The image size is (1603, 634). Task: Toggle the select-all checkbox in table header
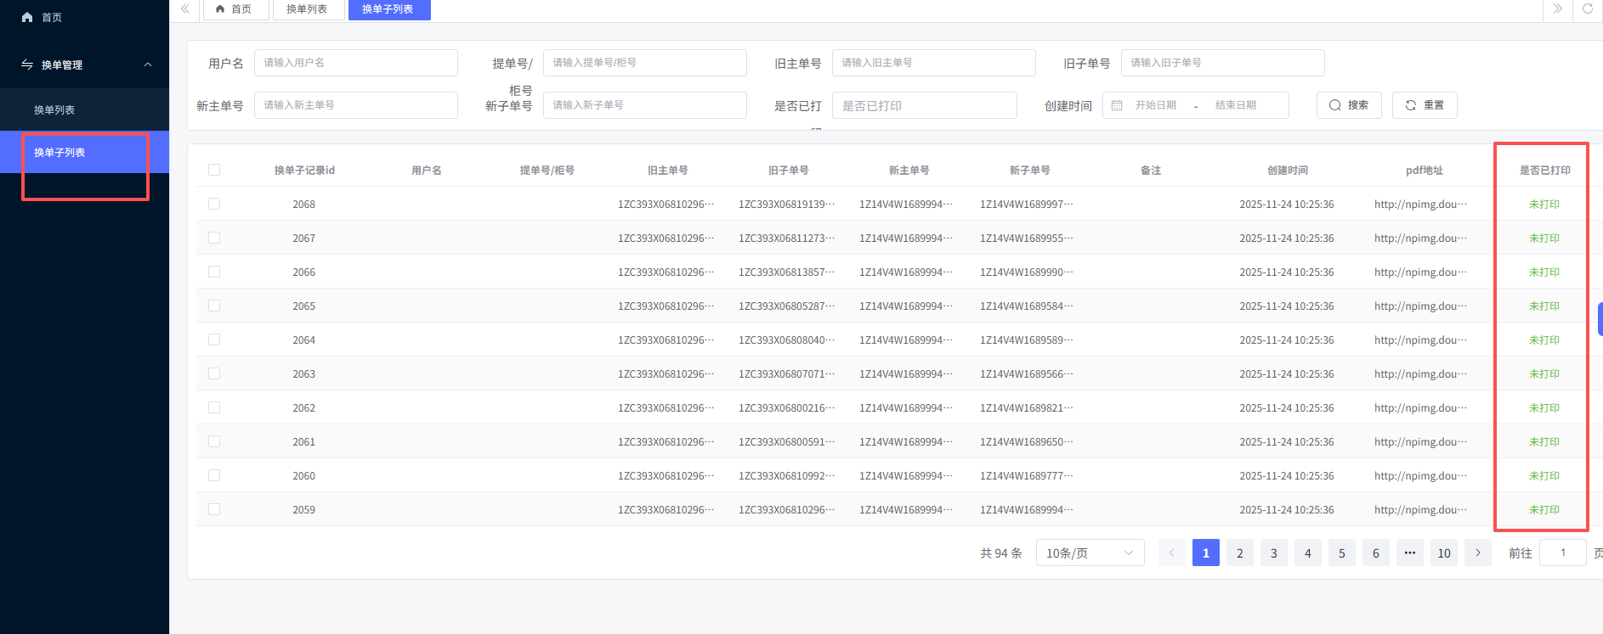click(x=214, y=170)
